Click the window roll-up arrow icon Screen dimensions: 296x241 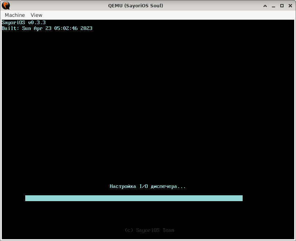[265, 5]
